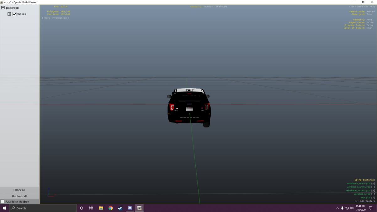The image size is (377, 212).
Task: Uncheck the chassis checkbox
Action: pos(14,14)
